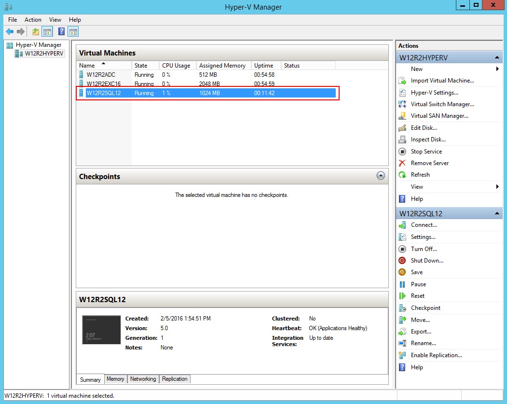Switch to the Replication tab
This screenshot has height=404, width=507.
point(175,379)
